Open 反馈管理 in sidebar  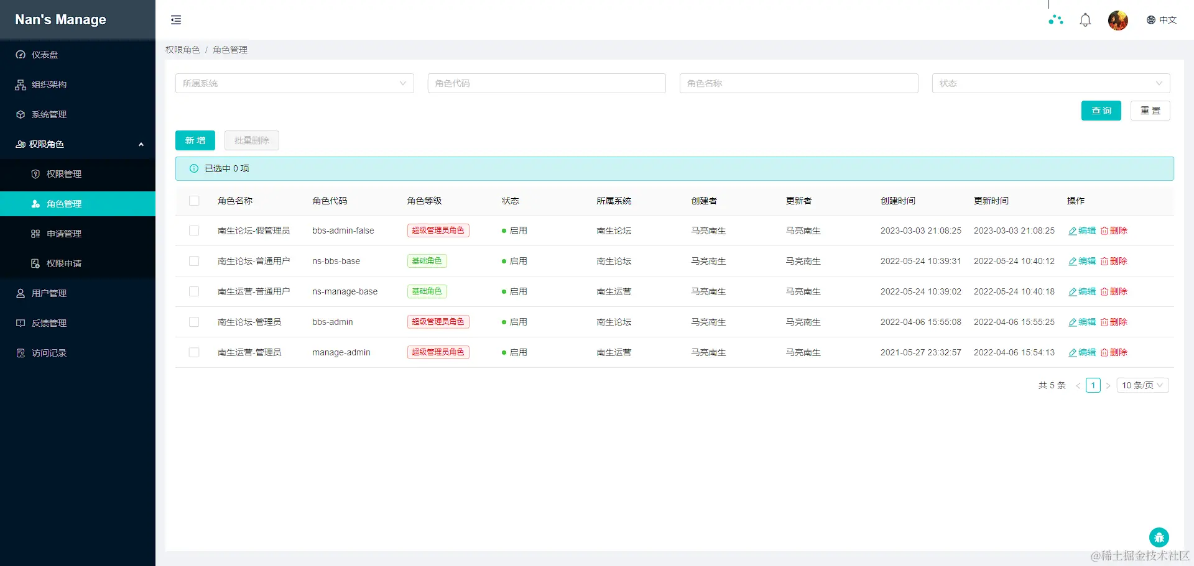[78, 323]
